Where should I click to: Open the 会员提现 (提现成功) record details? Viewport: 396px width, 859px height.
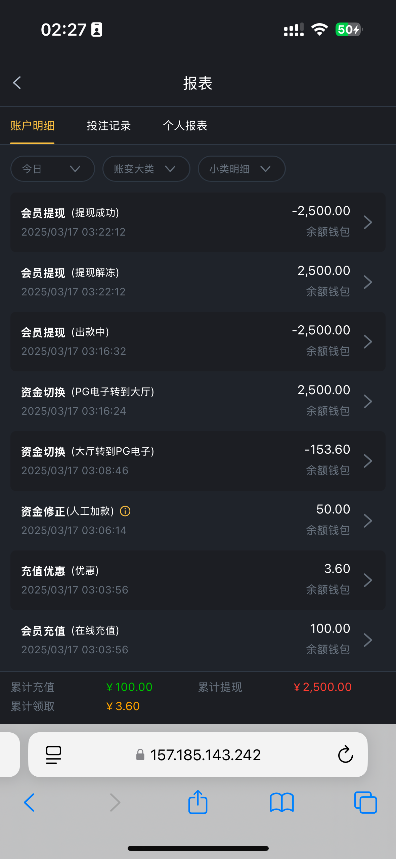coord(198,222)
